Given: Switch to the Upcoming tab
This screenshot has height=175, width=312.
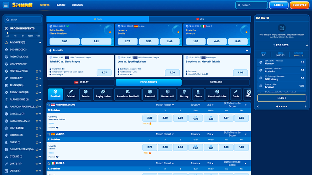Looking at the screenshot, I should click(216, 82).
